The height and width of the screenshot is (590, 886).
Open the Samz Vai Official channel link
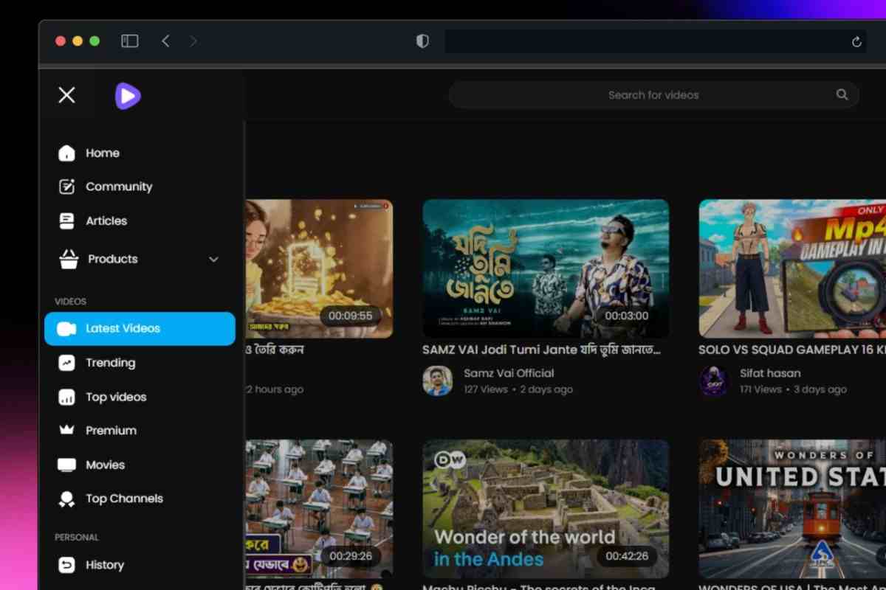[509, 373]
